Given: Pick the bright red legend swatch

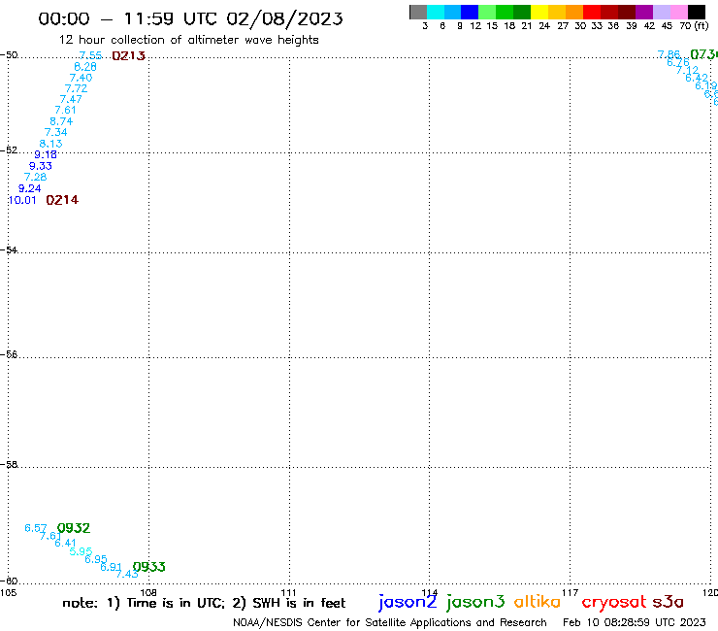Looking at the screenshot, I should click(592, 12).
